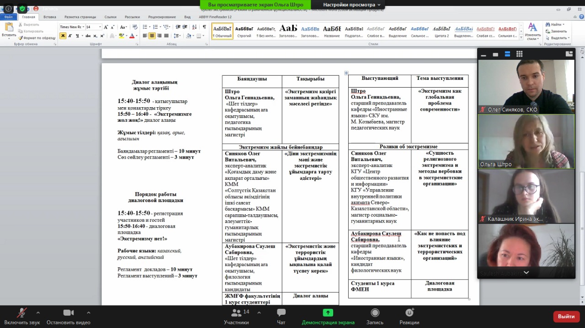The image size is (585, 328).
Task: Apply the Название (Title) style
Action: pos(332,31)
